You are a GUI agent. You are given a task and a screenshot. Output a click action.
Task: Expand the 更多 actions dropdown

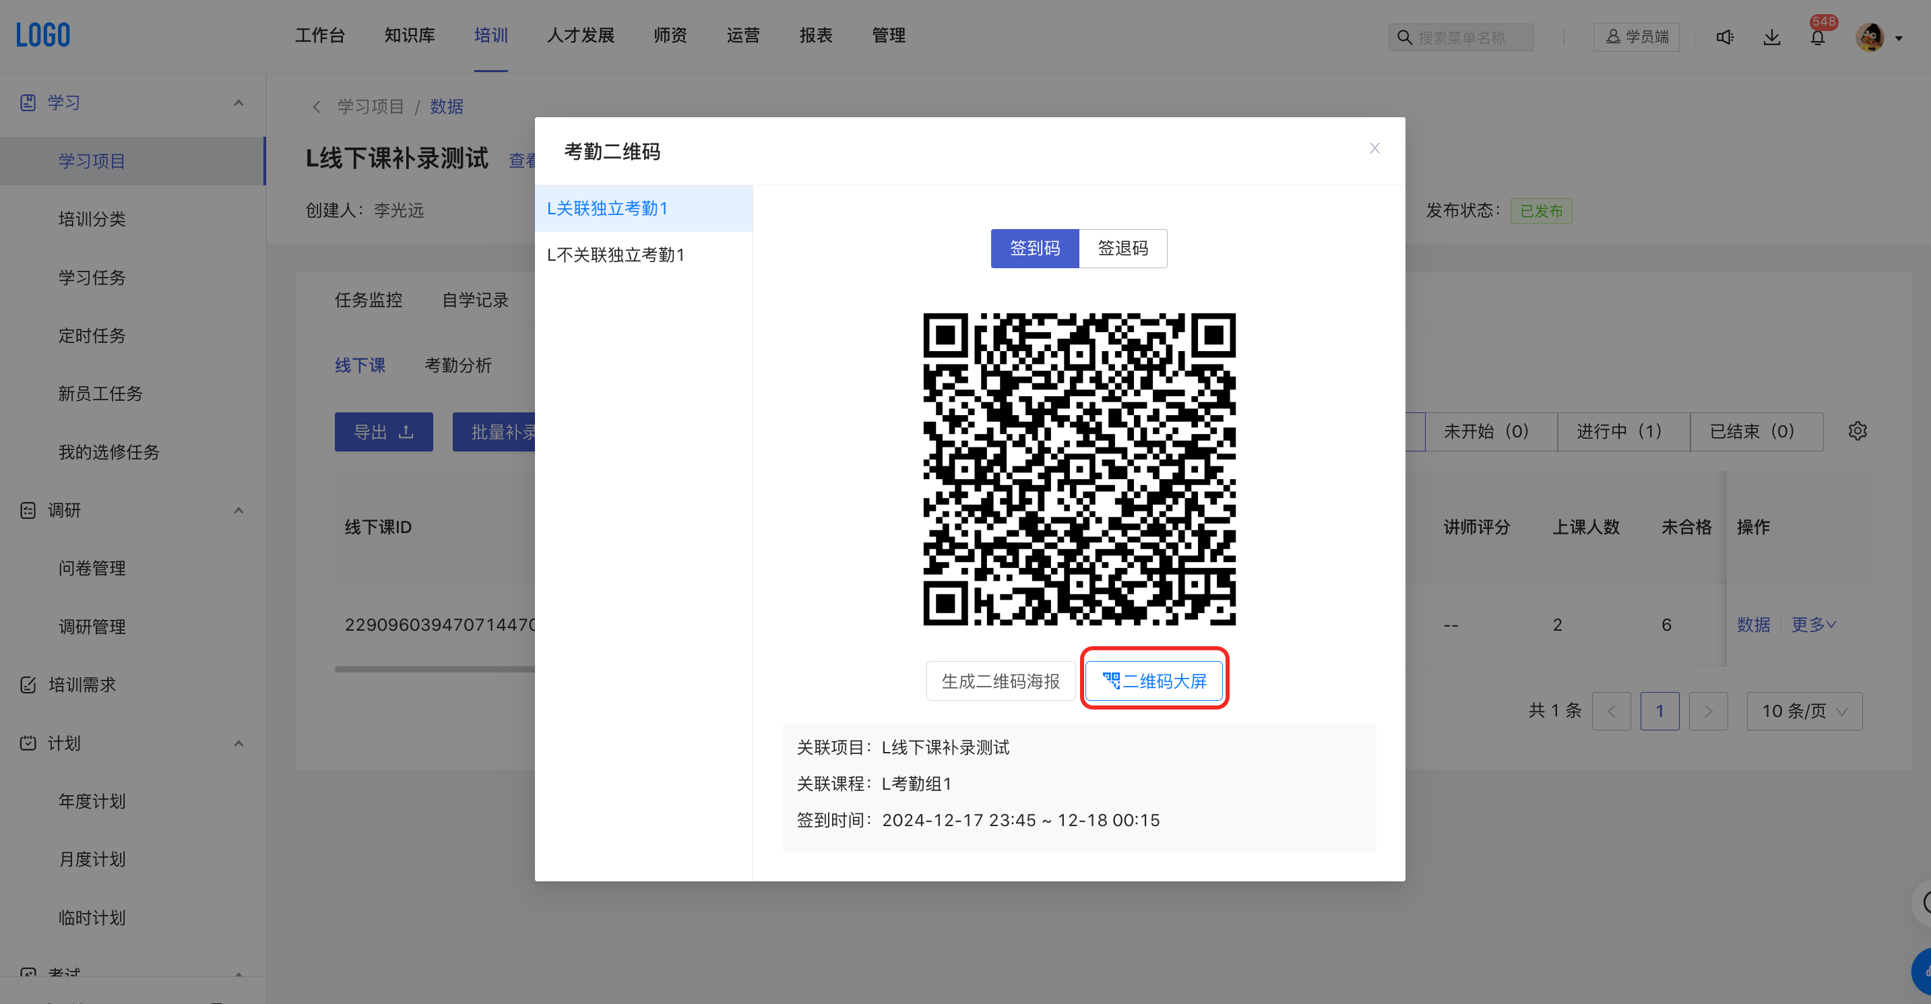click(x=1813, y=624)
